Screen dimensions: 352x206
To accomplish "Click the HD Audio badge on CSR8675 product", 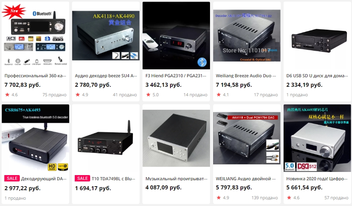I will point(52,167).
